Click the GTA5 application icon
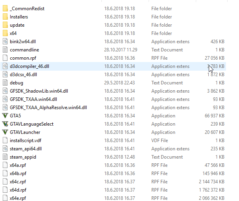This screenshot has width=239, height=201. (x=5, y=115)
